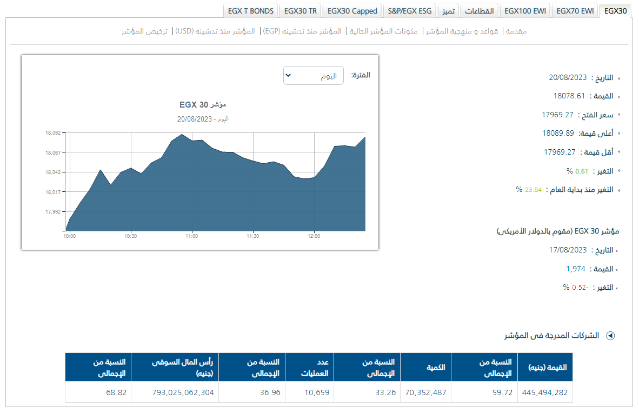639x413 pixels.
Task: Click the EGX 30 chart area at 11:00
Action: click(192, 184)
